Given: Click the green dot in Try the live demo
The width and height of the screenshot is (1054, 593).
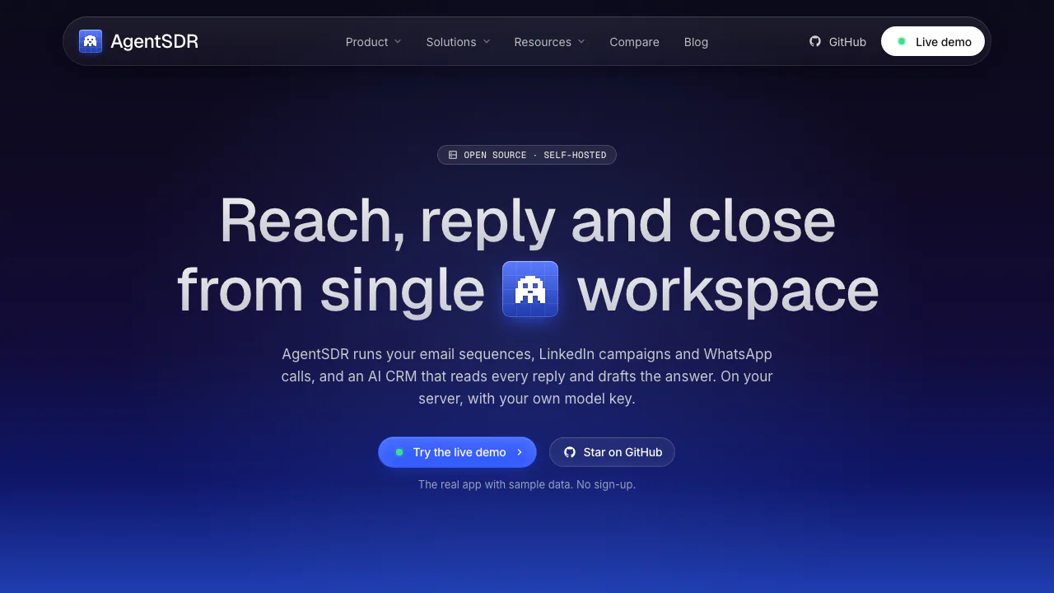Looking at the screenshot, I should pos(399,452).
